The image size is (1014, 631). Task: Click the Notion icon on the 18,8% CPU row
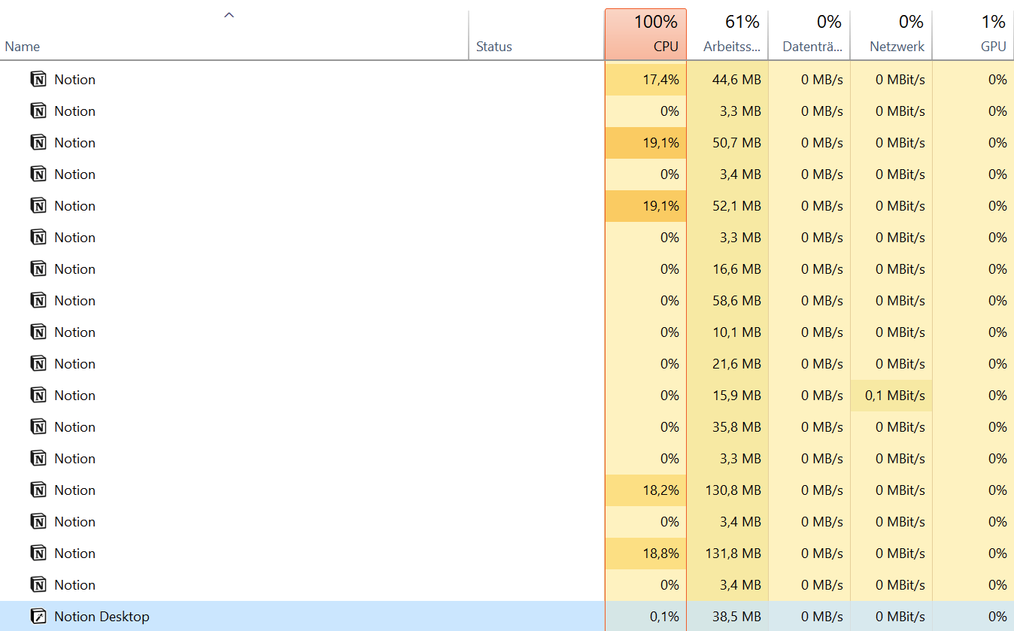[38, 553]
